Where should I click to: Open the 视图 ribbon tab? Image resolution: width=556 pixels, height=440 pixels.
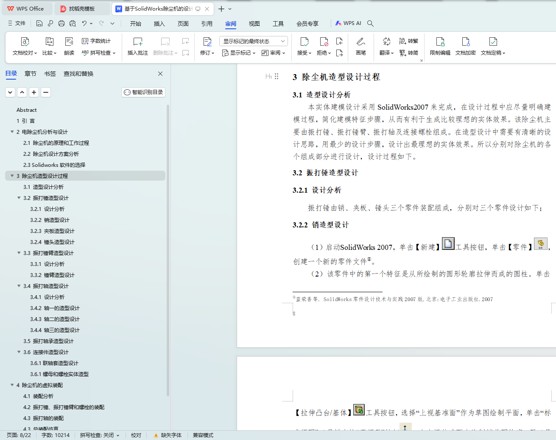pos(254,24)
